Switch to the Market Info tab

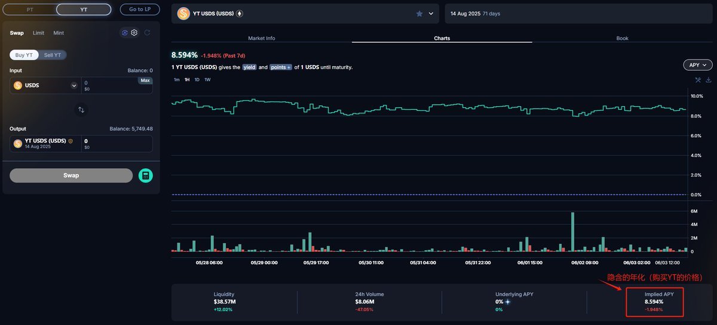262,38
